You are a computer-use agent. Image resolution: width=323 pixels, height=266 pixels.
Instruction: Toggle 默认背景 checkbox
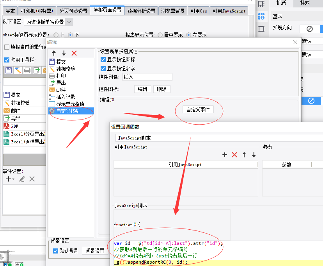[x=55, y=251]
